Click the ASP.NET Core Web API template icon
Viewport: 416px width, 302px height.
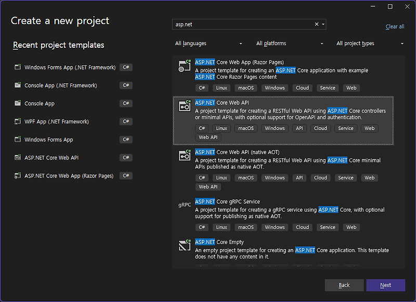pyautogui.click(x=184, y=106)
